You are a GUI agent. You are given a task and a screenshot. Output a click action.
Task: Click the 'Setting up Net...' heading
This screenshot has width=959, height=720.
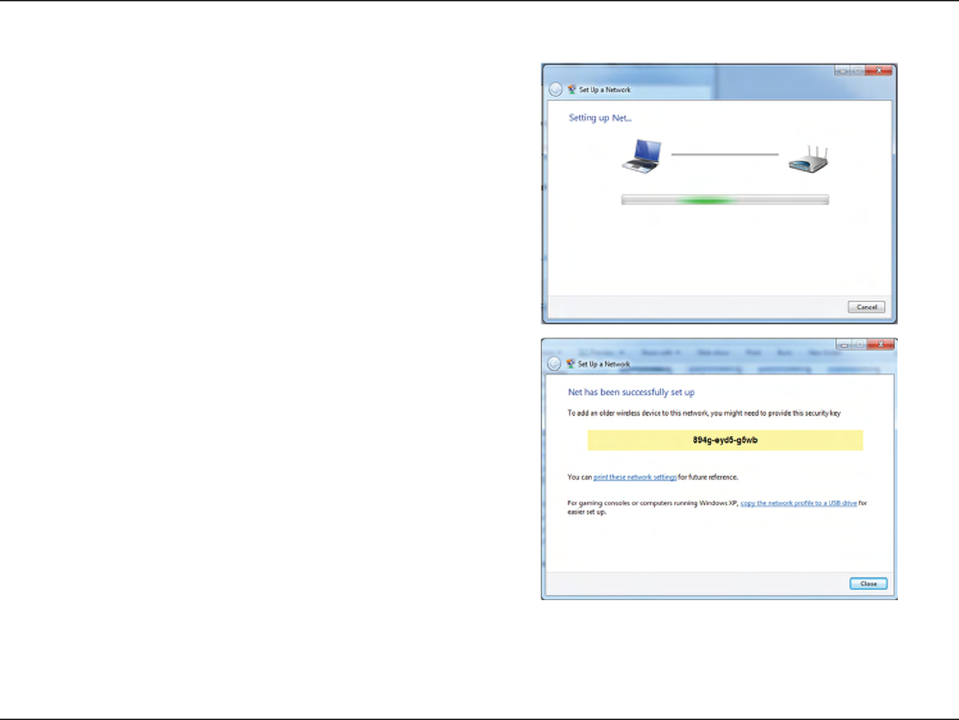(600, 118)
